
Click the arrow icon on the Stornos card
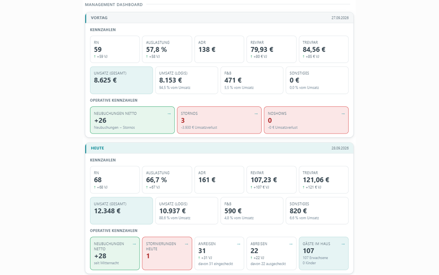pos(256,114)
